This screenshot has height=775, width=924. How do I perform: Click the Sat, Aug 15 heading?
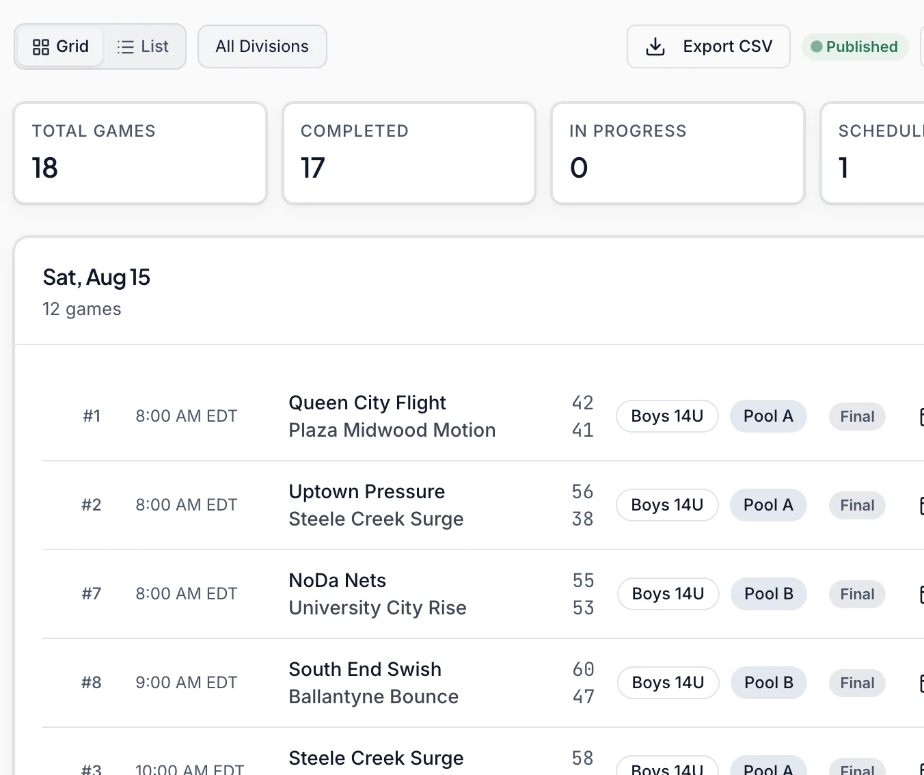[96, 277]
